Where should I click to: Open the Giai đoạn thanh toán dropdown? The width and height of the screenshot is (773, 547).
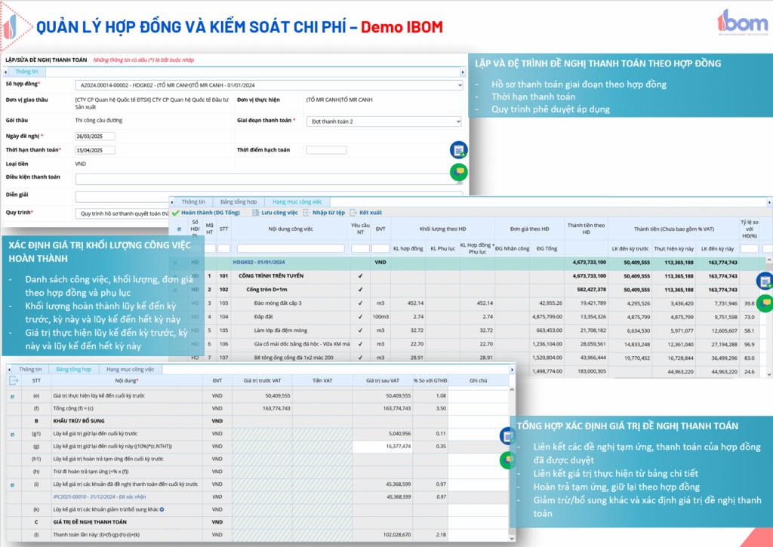(457, 121)
